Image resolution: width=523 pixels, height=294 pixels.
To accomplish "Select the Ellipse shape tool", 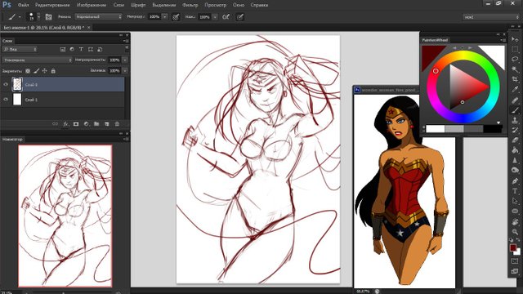I will [515, 212].
